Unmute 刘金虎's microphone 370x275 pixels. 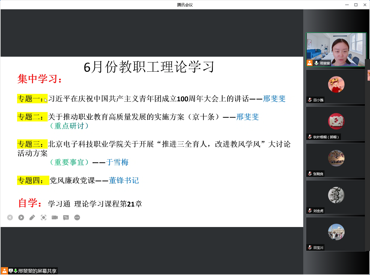coord(309,211)
